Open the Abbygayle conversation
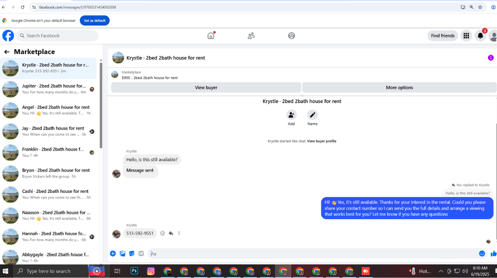Screen dimensions: 497x278 48,257
